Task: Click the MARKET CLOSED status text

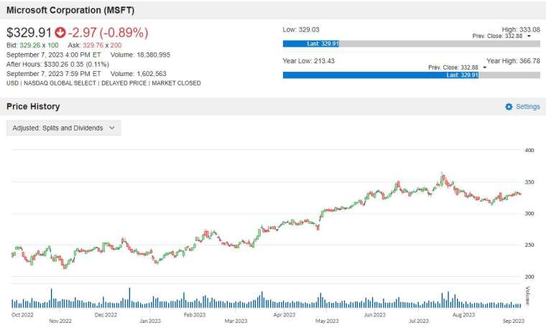Action: [x=176, y=83]
